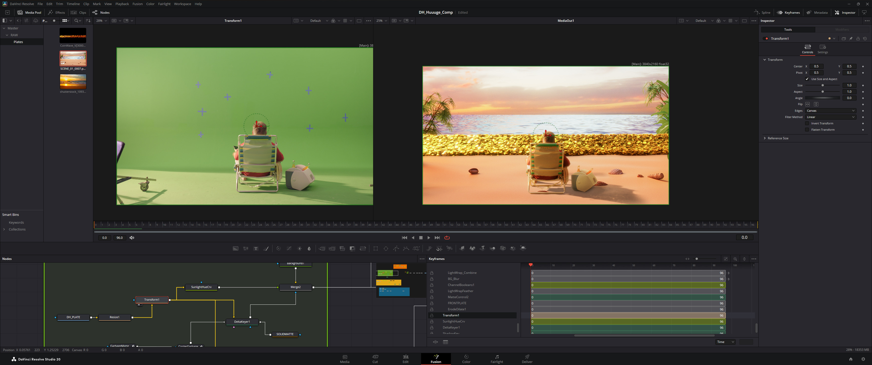Screen dimensions: 872x365
Task: Open the Fusion menu
Action: point(137,4)
